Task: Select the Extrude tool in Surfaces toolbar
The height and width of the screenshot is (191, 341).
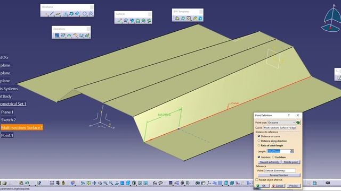Action: pos(119,21)
